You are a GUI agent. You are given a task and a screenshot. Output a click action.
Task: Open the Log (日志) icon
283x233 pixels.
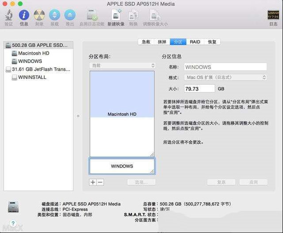point(273,15)
